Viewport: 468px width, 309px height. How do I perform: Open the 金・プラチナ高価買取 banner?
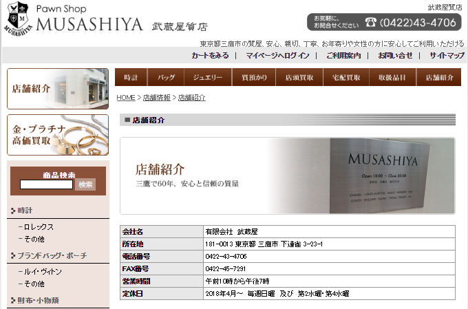(x=58, y=135)
